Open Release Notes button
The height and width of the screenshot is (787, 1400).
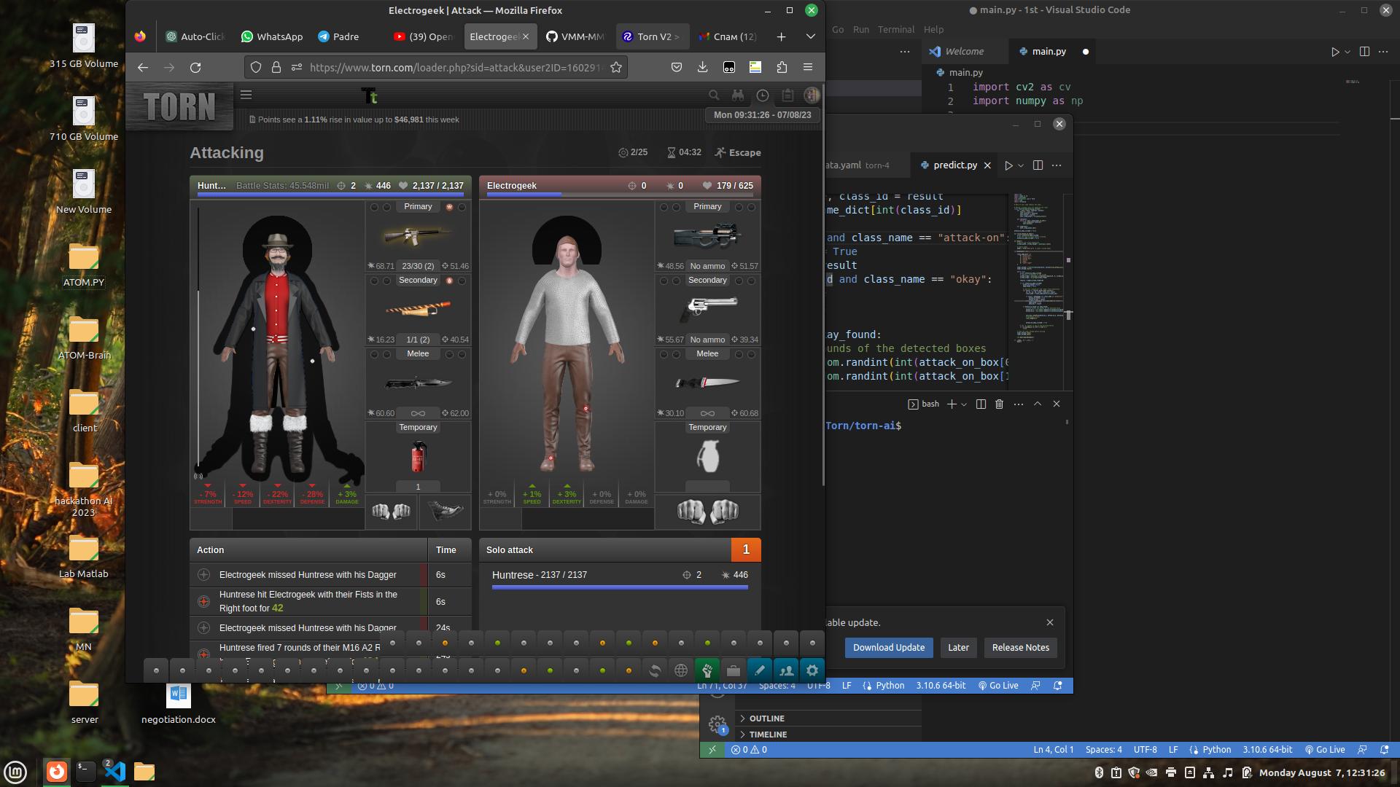[x=1020, y=648]
